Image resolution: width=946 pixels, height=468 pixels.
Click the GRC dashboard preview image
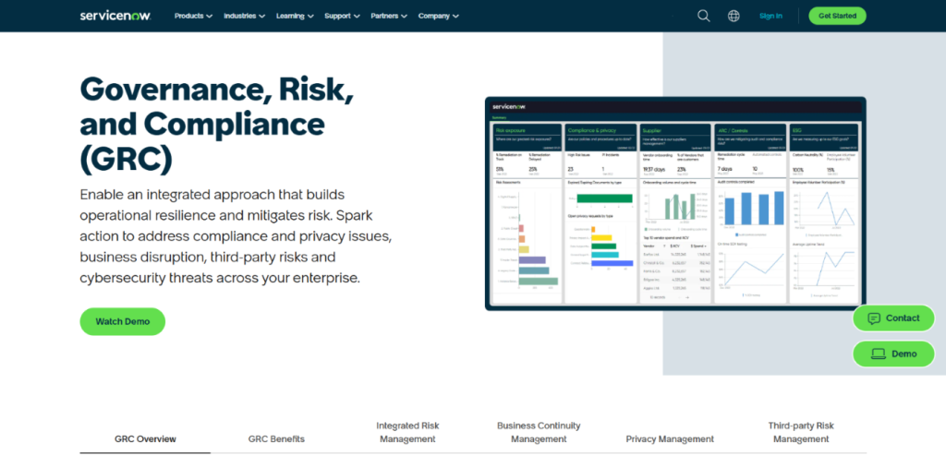675,204
